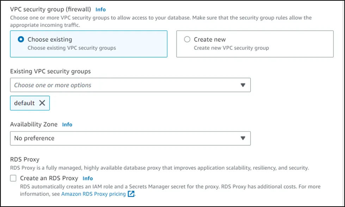Click the arrow on the Availability Zone dropdown

coord(242,138)
